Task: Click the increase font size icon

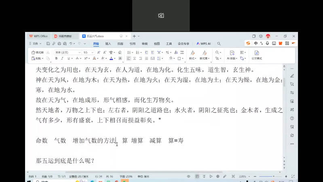Action: pyautogui.click(x=99, y=52)
